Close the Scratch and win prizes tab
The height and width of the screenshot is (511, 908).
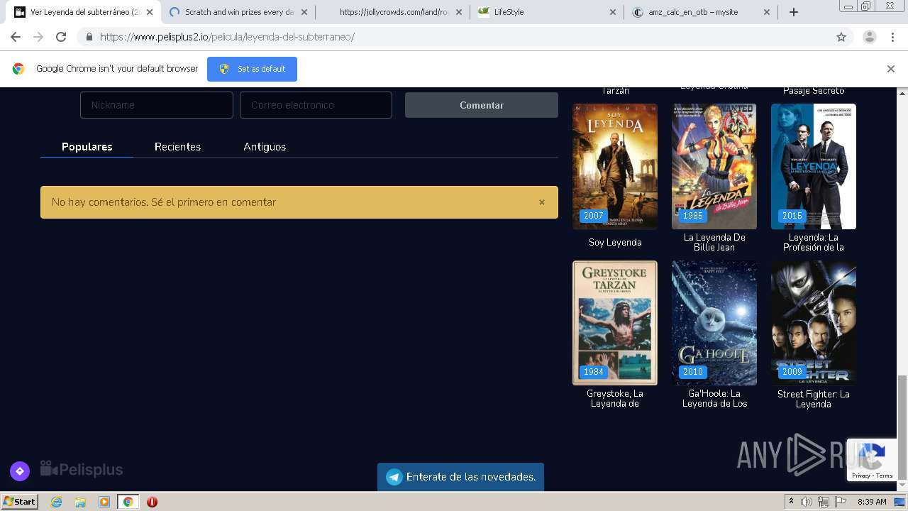(x=304, y=12)
